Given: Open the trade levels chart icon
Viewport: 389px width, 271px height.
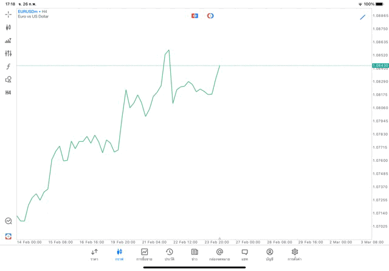Looking at the screenshot, I should click(x=8, y=41).
